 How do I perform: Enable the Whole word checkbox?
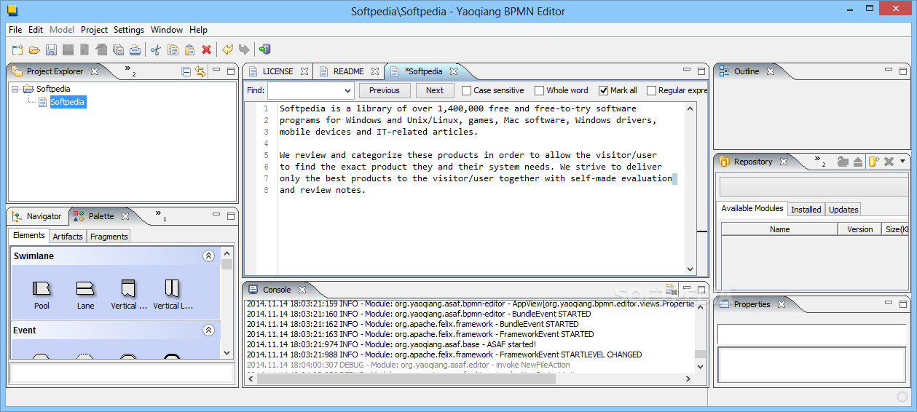tap(539, 90)
